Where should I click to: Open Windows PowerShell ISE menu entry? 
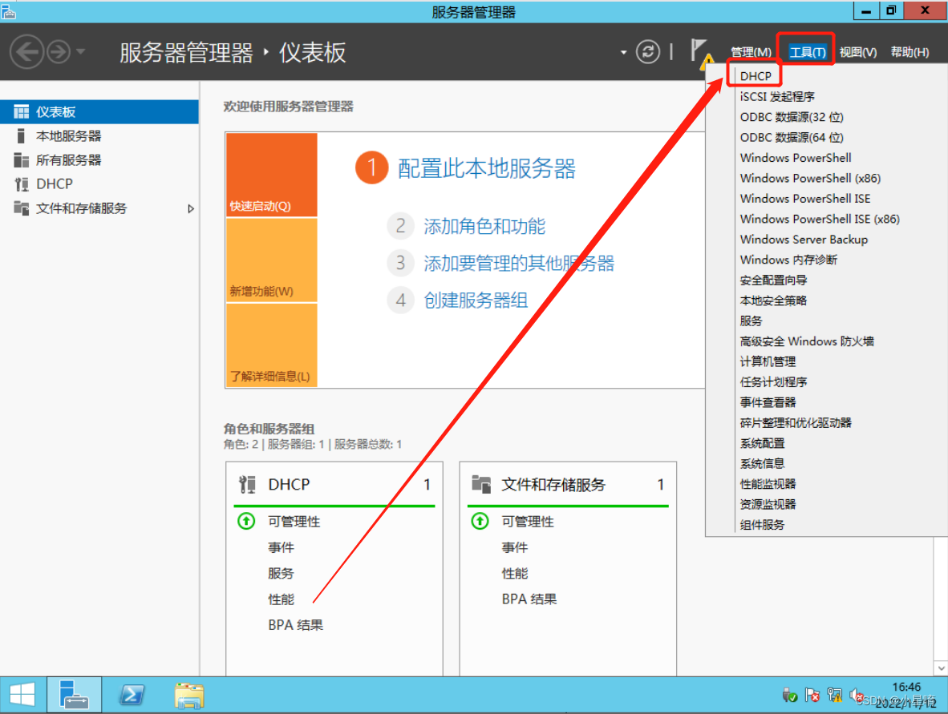click(x=804, y=199)
